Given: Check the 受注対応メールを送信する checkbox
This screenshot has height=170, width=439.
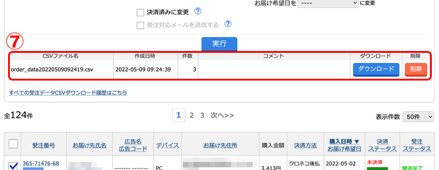Looking at the screenshot, I should pos(140,25).
